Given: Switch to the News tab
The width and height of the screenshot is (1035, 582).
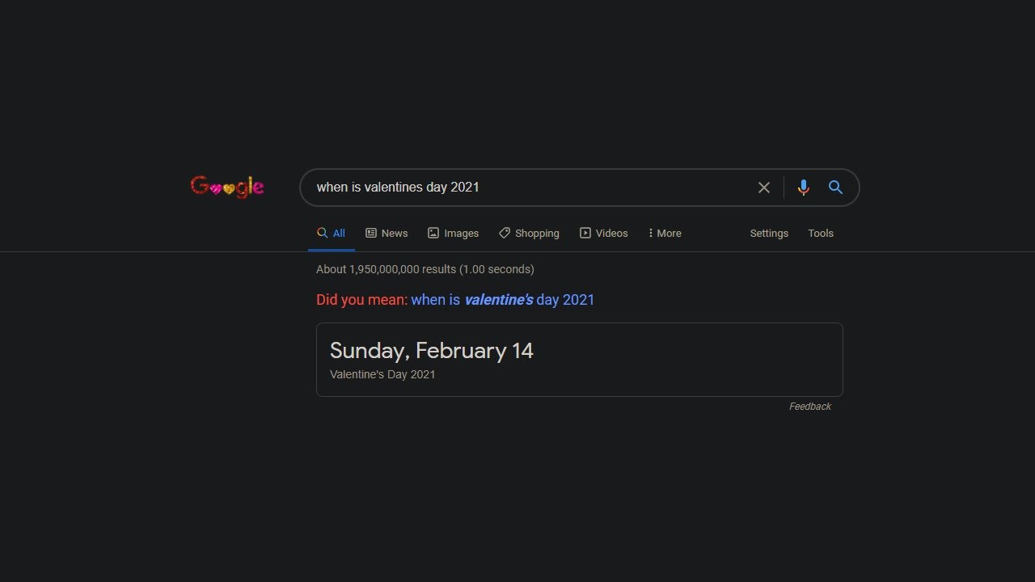Looking at the screenshot, I should tap(387, 233).
